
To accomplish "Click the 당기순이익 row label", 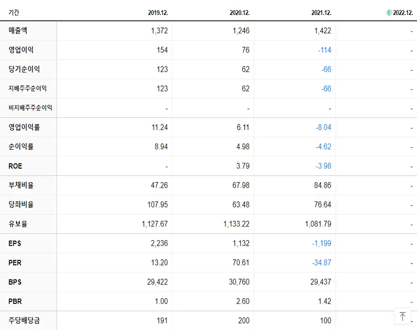I will (24, 69).
